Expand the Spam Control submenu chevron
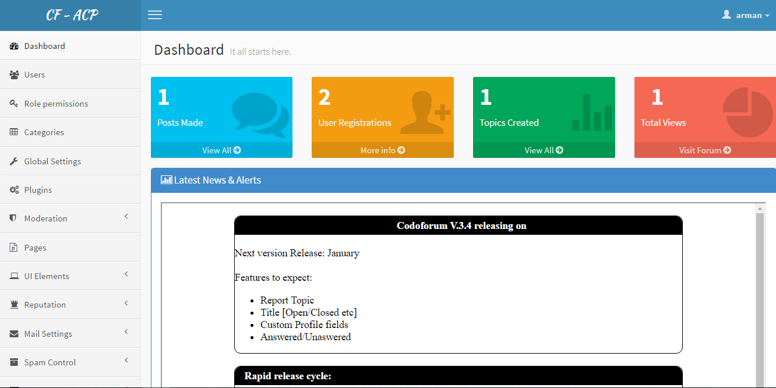 pos(126,361)
